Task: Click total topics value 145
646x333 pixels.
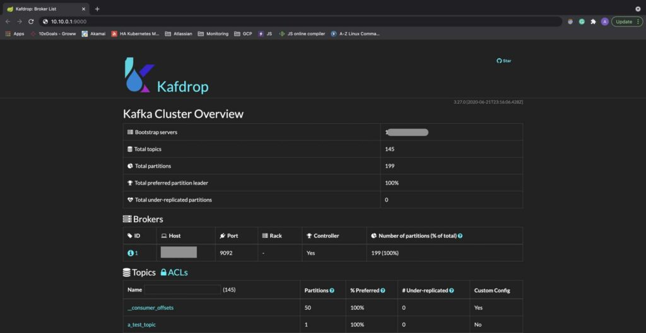Action: point(390,149)
